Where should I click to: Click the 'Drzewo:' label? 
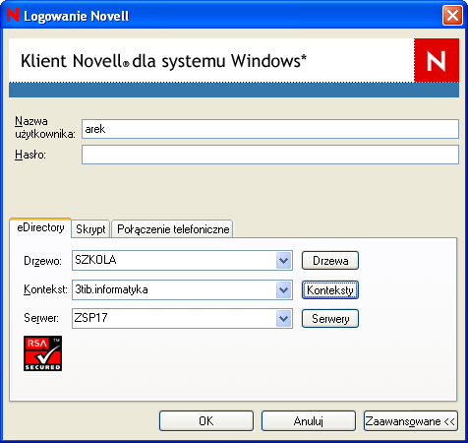(x=42, y=261)
